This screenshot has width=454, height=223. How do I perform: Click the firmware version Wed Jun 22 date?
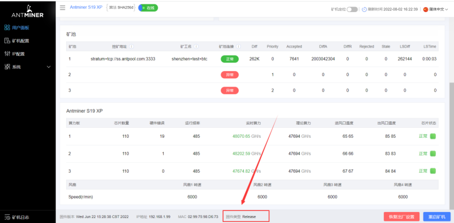pos(102,216)
